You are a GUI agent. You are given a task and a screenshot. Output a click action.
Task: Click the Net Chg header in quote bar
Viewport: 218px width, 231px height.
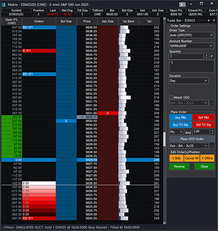pyautogui.click(x=67, y=11)
